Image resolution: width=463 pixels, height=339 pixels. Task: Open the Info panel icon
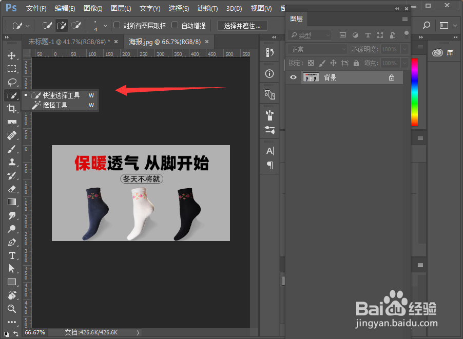pyautogui.click(x=269, y=74)
